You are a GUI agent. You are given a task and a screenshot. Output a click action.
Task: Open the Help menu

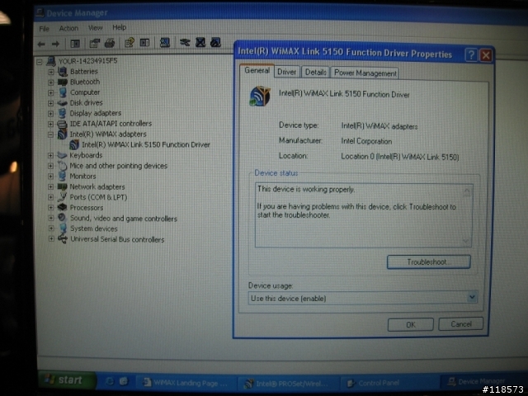(119, 27)
